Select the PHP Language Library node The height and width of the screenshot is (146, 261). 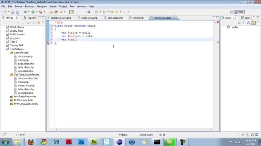pyautogui.click(x=26, y=104)
